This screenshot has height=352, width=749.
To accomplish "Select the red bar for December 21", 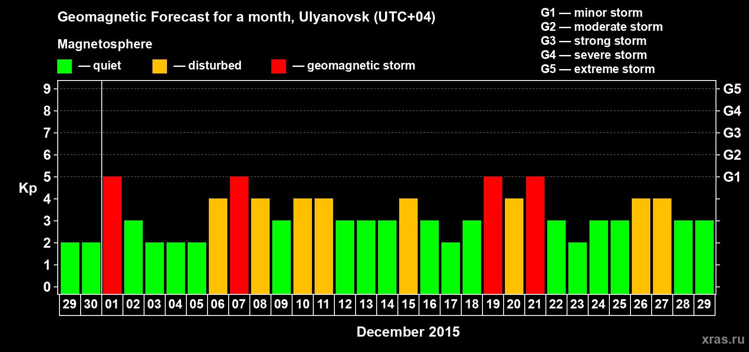I will tap(535, 235).
